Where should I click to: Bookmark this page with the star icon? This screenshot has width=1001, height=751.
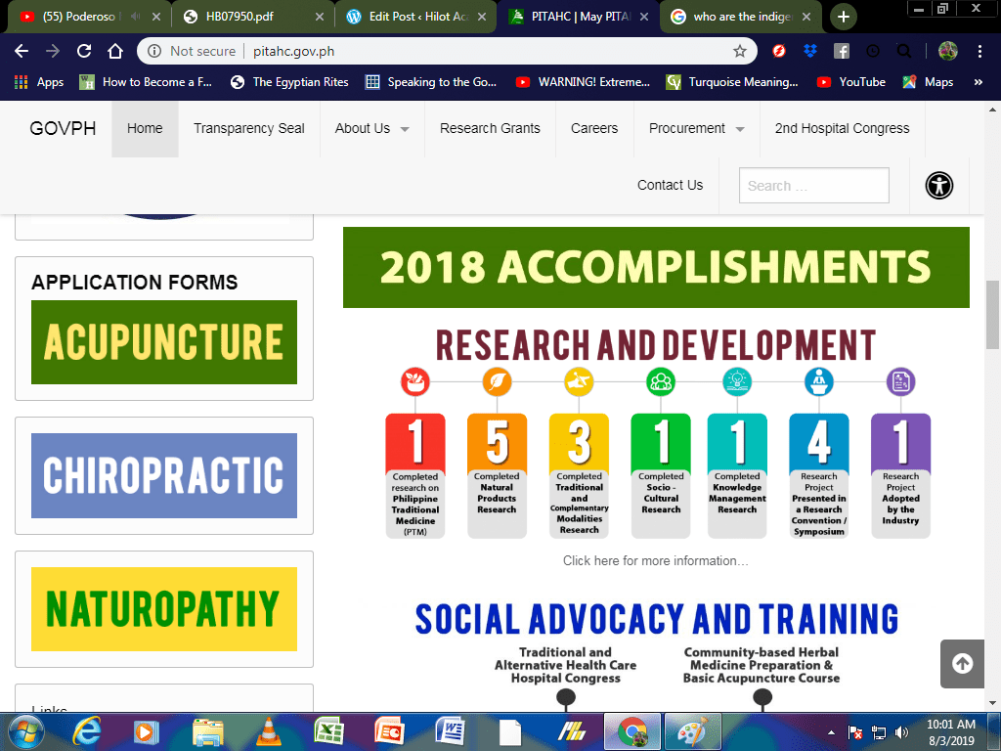tap(739, 51)
